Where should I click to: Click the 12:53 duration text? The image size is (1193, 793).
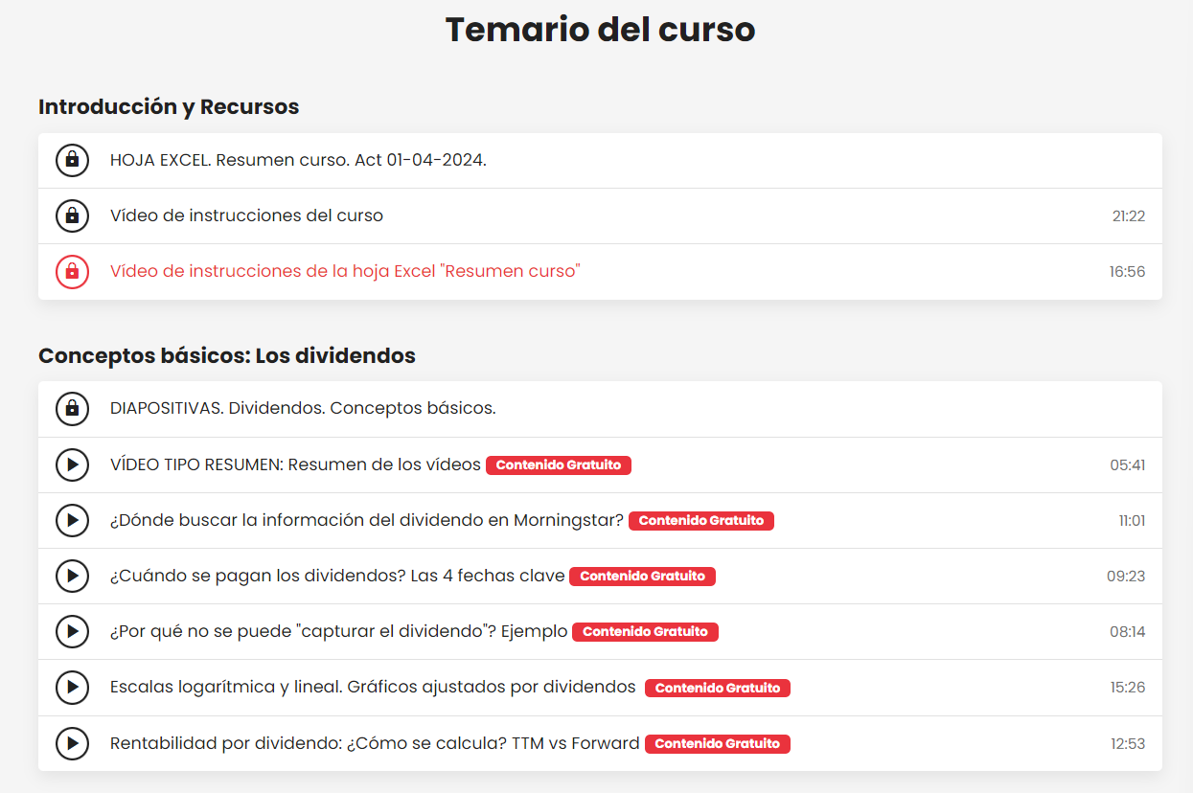pos(1128,744)
